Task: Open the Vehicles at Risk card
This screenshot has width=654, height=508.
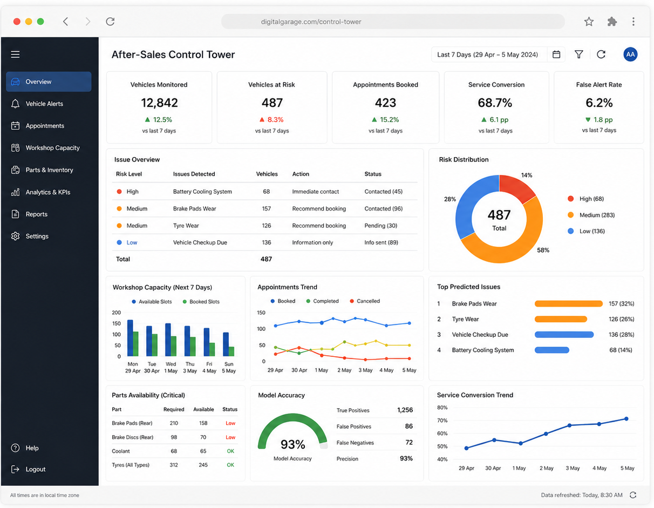Action: (x=271, y=107)
